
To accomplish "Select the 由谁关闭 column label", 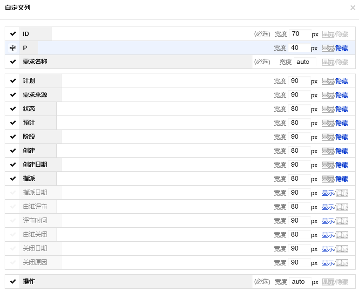I will (35, 235).
